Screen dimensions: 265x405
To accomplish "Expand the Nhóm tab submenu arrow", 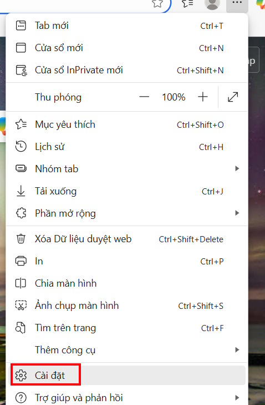I will 237,169.
